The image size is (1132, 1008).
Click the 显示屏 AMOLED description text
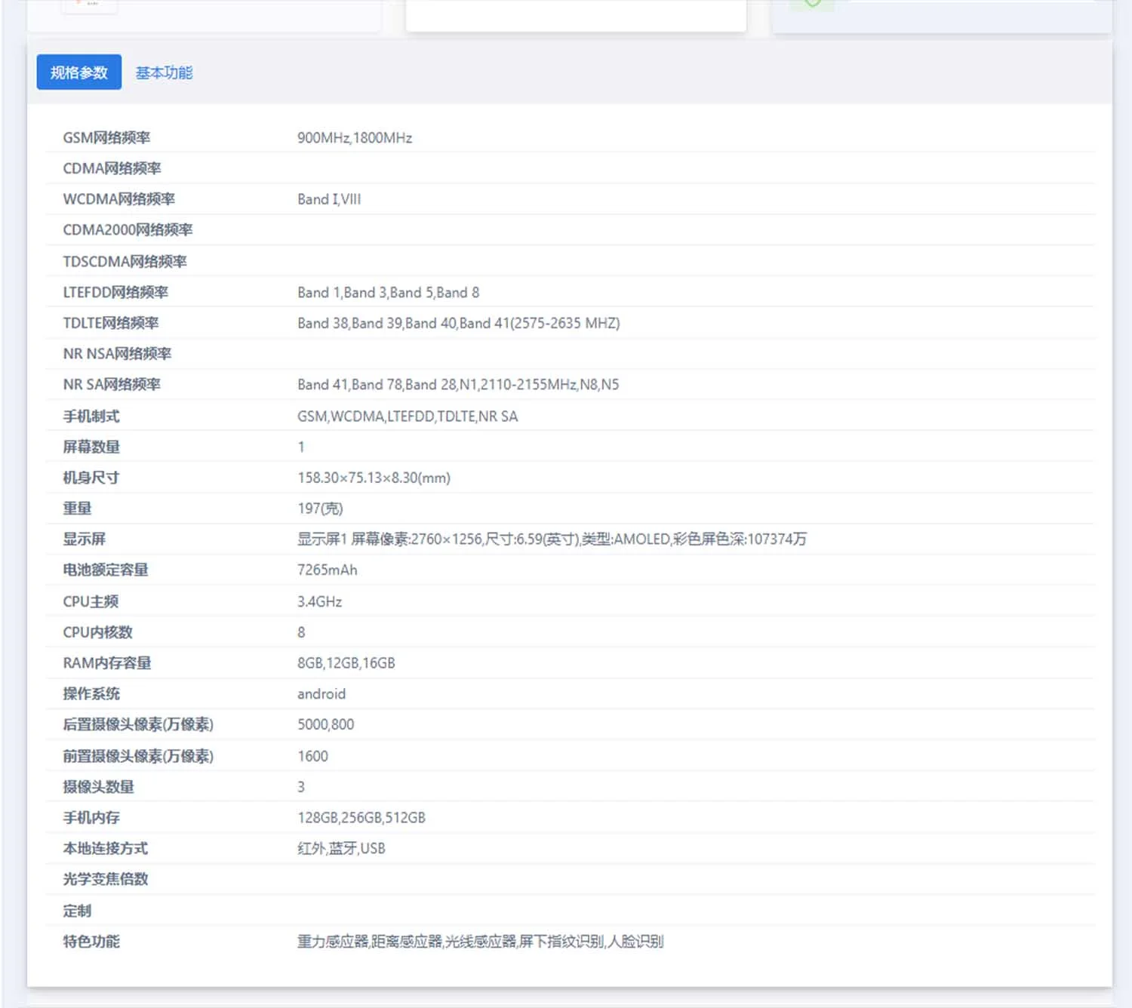pyautogui.click(x=551, y=539)
